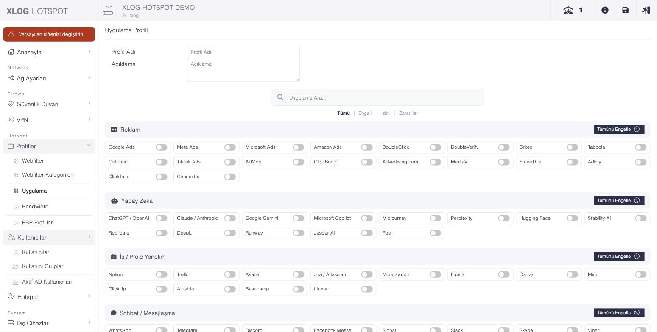The height and width of the screenshot is (332, 657).
Task: Open Webfilter Kategorileri in sidebar
Action: coord(48,175)
